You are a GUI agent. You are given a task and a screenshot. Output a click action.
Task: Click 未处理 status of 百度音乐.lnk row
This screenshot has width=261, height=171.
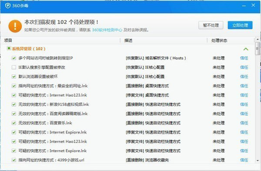[218, 123]
